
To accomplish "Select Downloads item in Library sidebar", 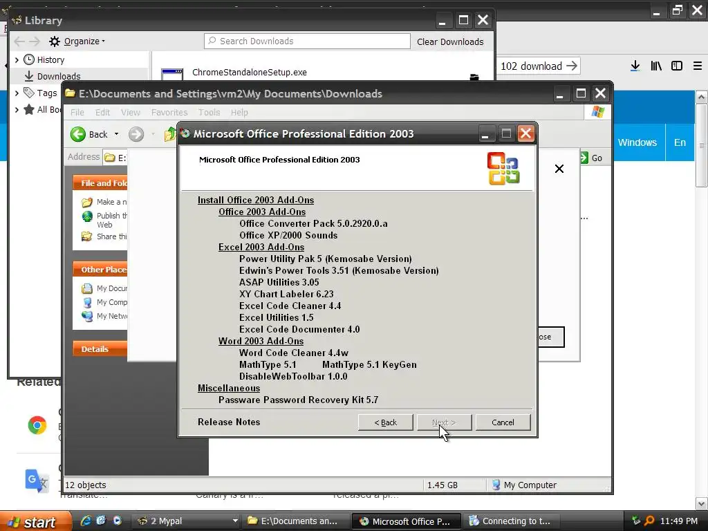I will 79,75.
